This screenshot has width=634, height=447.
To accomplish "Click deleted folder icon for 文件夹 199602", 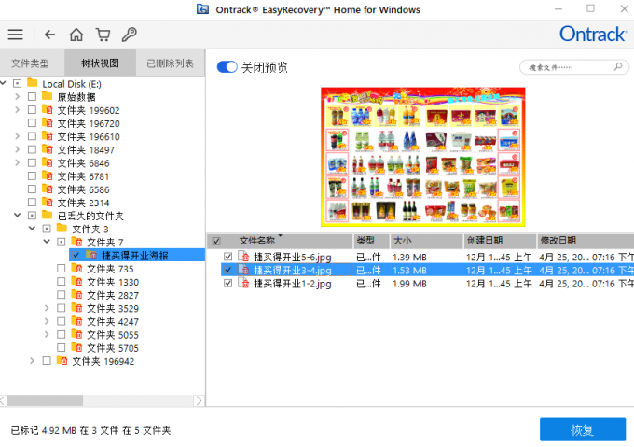I will [x=48, y=109].
